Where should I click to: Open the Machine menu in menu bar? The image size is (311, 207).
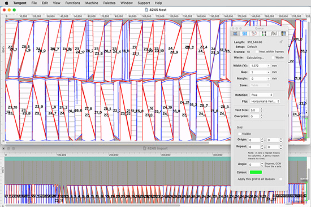[92, 3]
